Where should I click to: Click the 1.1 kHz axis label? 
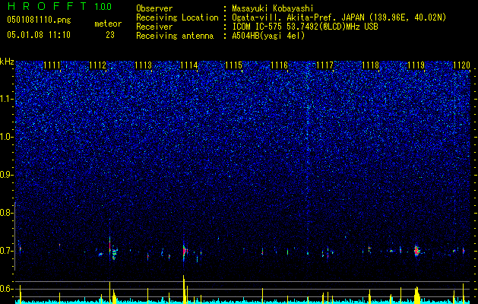click(7, 99)
